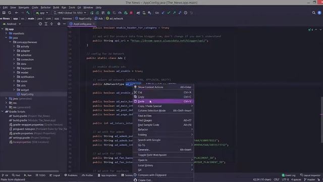Open the Search Everywhere magnifier icon
Viewport: 323px width, 182px height.
pos(313,13)
